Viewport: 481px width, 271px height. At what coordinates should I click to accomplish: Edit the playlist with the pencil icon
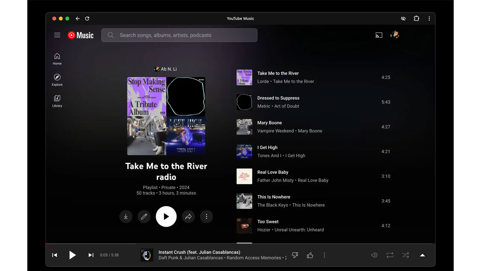(x=144, y=217)
